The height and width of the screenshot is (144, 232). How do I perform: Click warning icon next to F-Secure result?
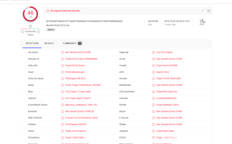[x=154, y=118]
